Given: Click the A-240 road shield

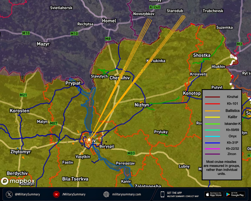Looking at the screenshot, I should pyautogui.click(x=155, y=7).
